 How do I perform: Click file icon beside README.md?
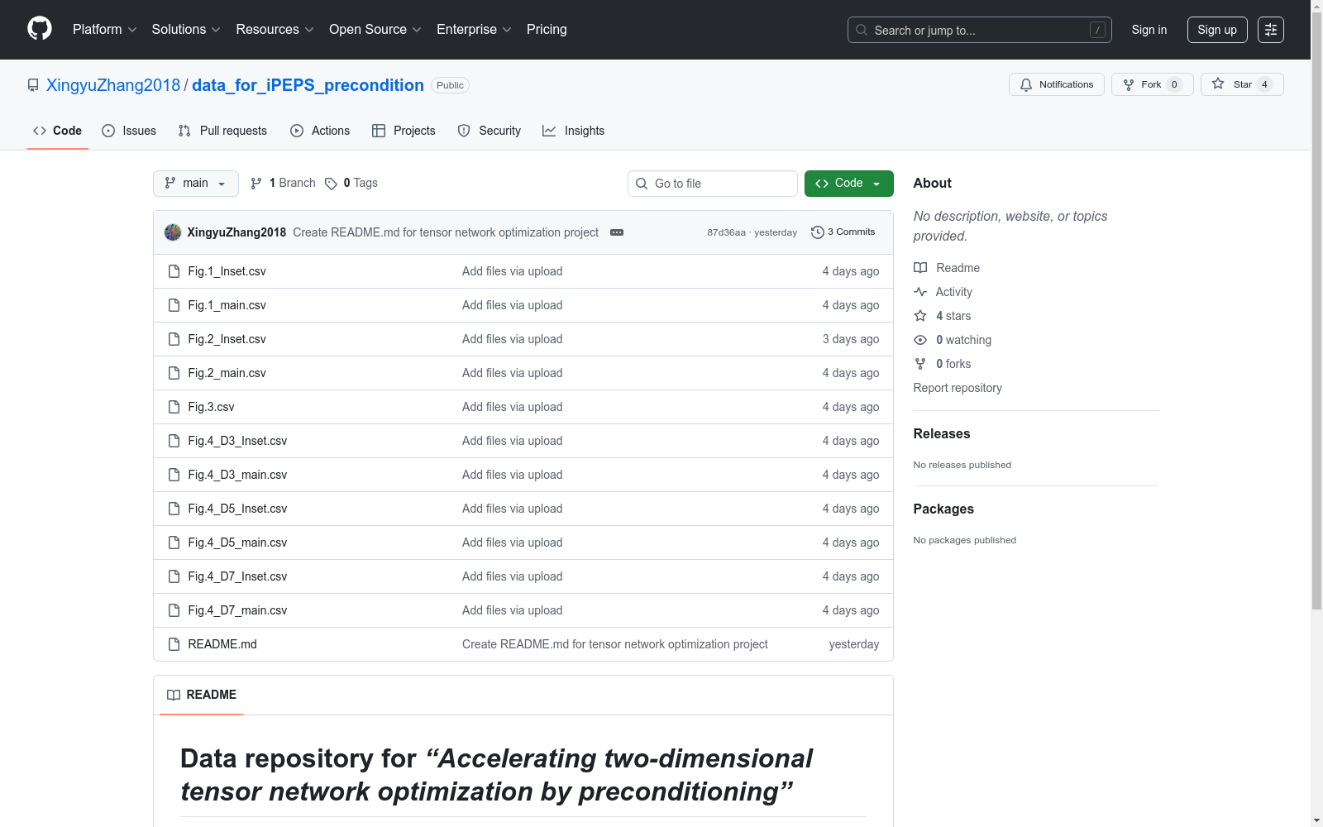(x=174, y=644)
